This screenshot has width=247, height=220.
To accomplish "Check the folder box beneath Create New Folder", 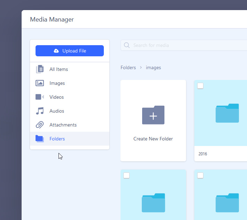I will coord(126,176).
